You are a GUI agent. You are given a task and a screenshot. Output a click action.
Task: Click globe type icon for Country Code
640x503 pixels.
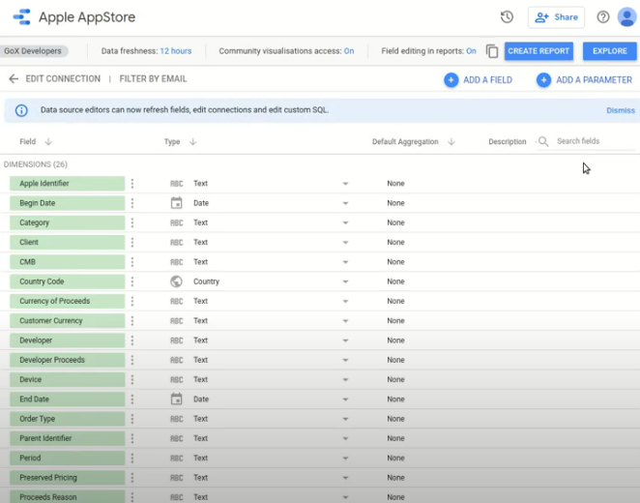point(176,281)
